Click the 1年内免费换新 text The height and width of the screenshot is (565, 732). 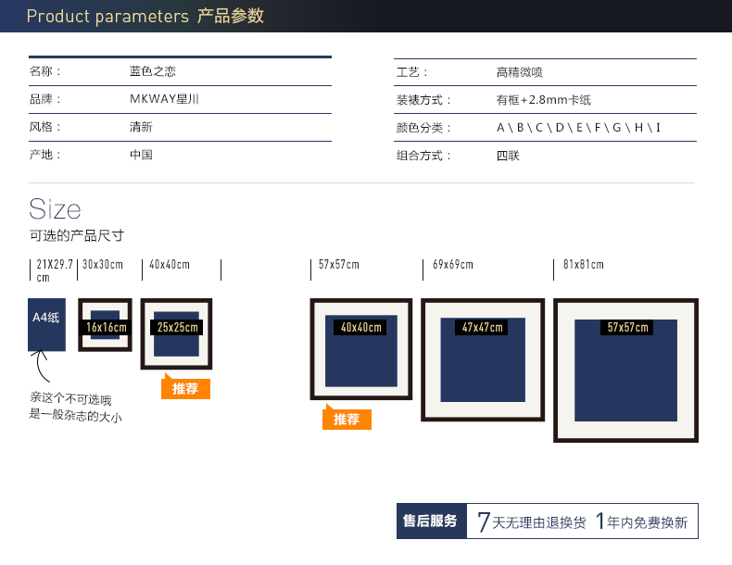(x=641, y=521)
